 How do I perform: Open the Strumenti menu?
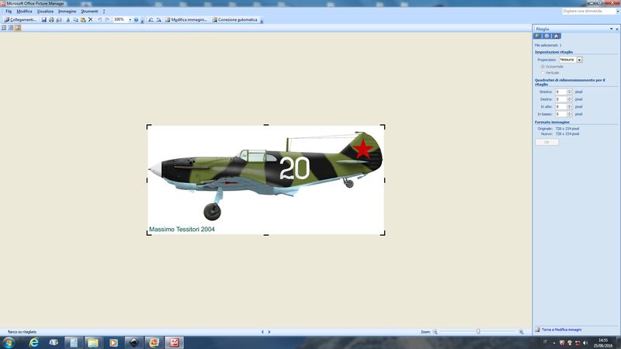point(89,11)
